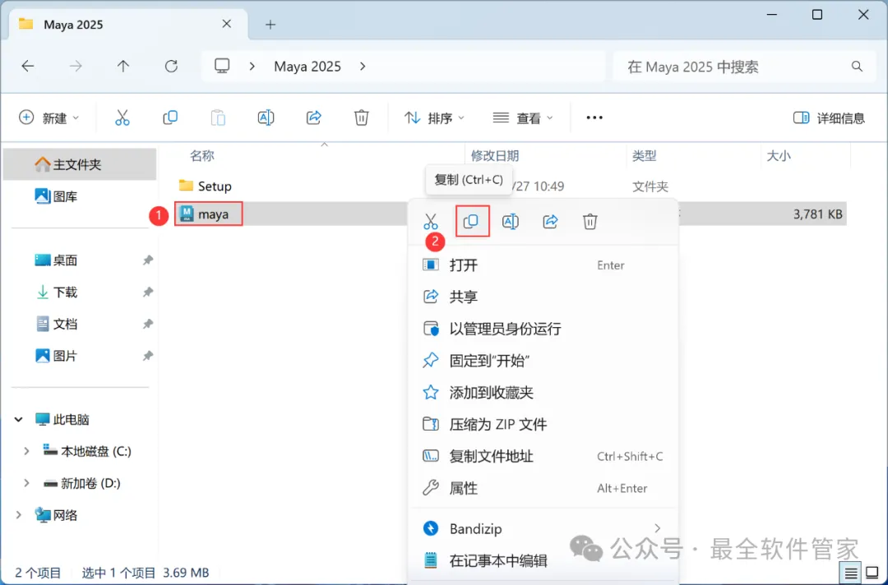Click the Rename icon in the context menu
The width and height of the screenshot is (888, 585).
coord(511,221)
